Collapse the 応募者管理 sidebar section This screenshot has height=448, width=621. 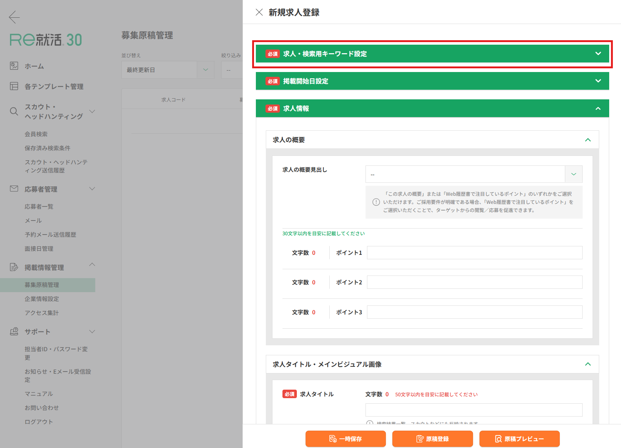(92, 188)
